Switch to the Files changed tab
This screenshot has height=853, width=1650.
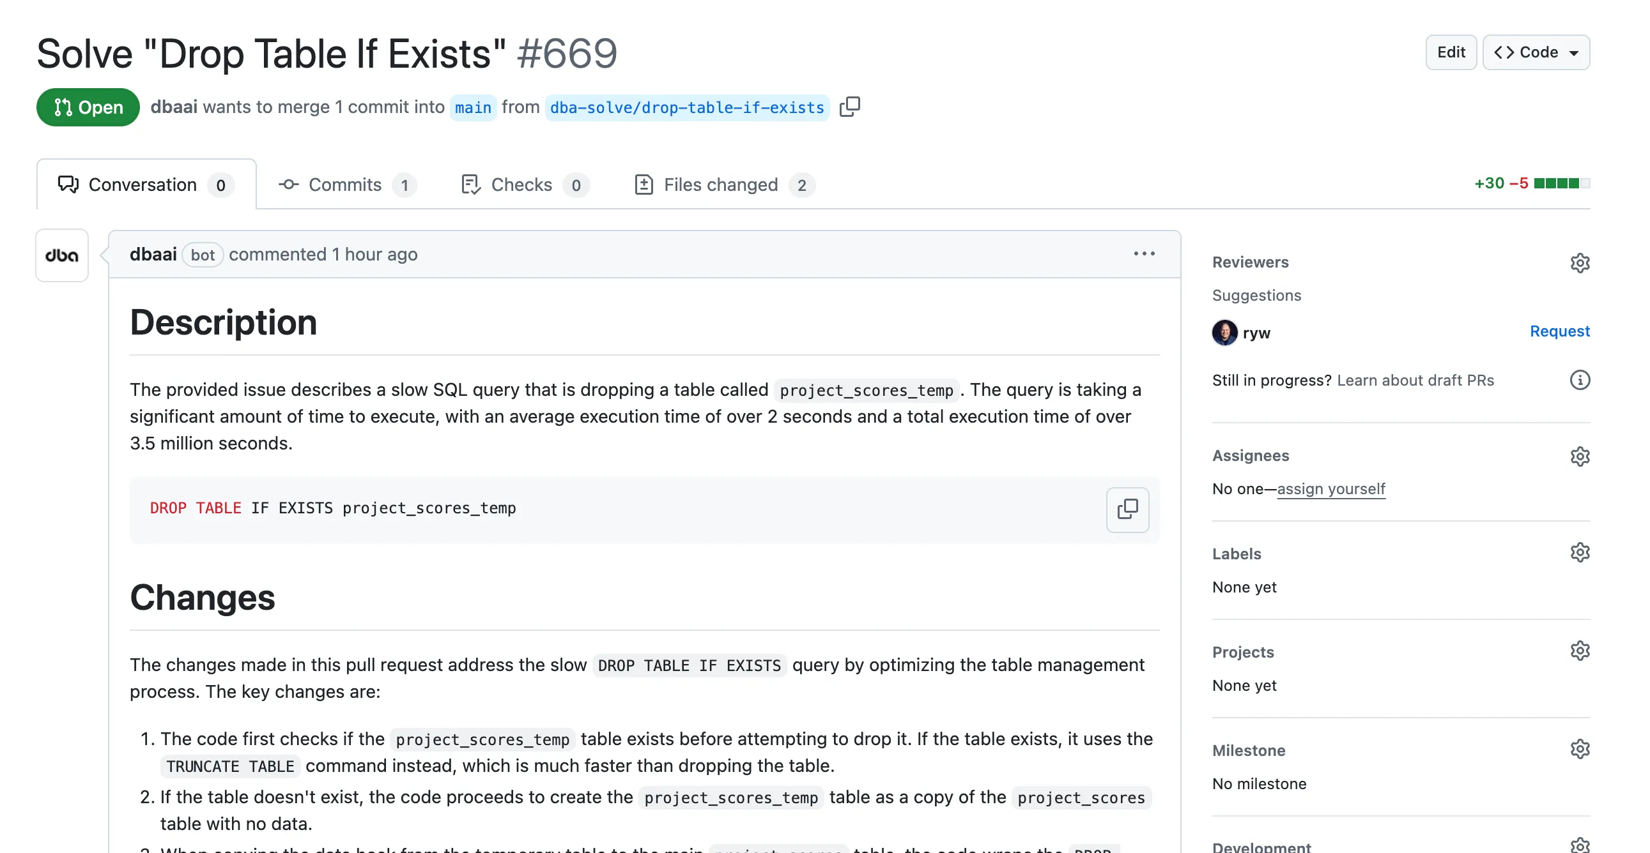pos(721,183)
